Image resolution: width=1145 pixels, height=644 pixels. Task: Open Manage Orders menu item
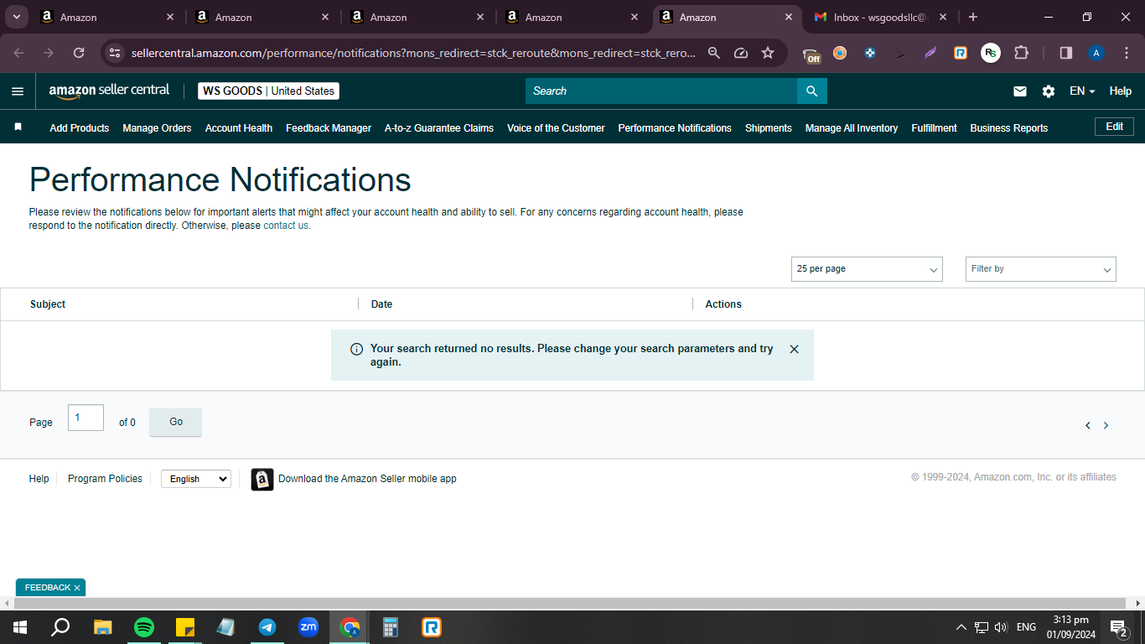pyautogui.click(x=157, y=128)
